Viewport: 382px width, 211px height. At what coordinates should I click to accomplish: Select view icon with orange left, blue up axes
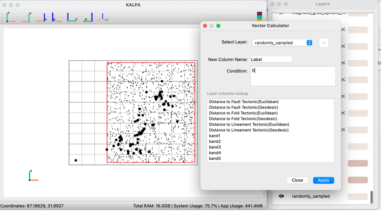[x=41, y=17]
